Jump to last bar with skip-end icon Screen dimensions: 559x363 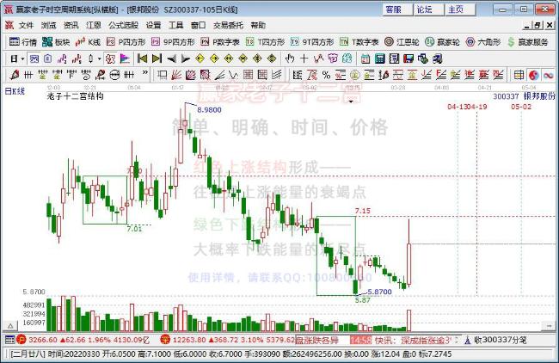pyautogui.click(x=157, y=58)
